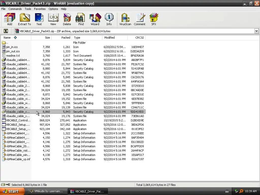Select the VBCABLE_Control application icon
The width and height of the screenshot is (260, 195).
[4, 120]
